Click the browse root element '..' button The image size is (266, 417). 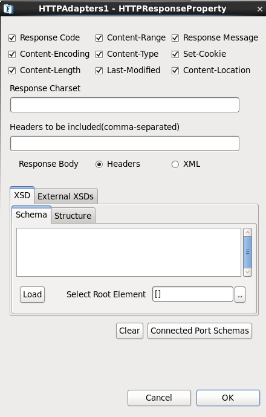240,294
